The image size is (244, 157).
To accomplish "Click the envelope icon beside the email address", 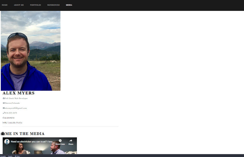I will (x=4, y=108).
